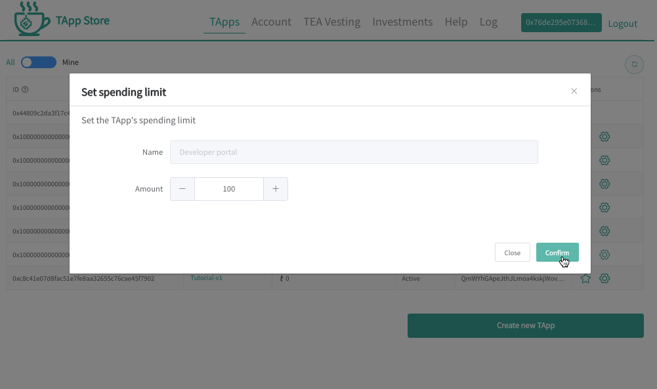Viewport: 657px width, 389px height.
Task: Increase amount with the plus button
Action: tap(276, 189)
